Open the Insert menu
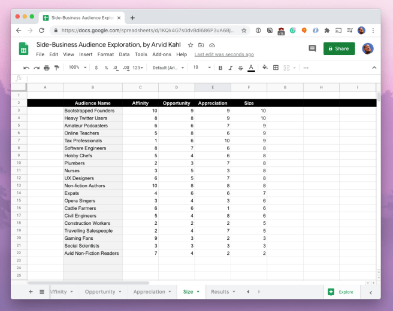The width and height of the screenshot is (393, 311). pyautogui.click(x=86, y=54)
